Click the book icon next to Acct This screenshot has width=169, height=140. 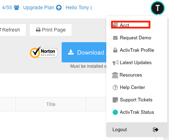pyautogui.click(x=116, y=25)
